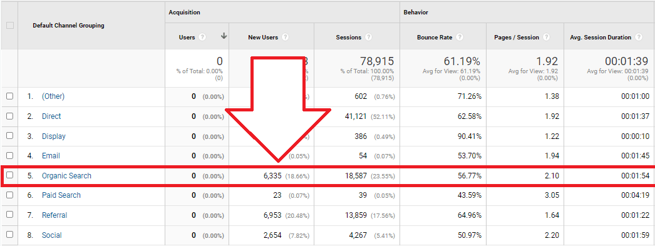Click the sort descending arrow in Users column
This screenshot has width=655, height=246.
pos(224,36)
